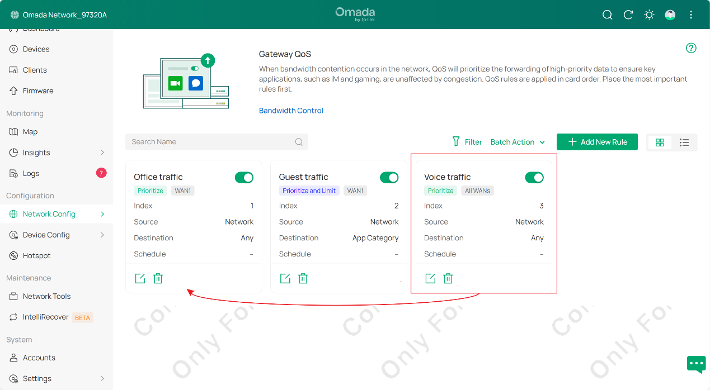Turn off the Office traffic switch

(x=244, y=177)
